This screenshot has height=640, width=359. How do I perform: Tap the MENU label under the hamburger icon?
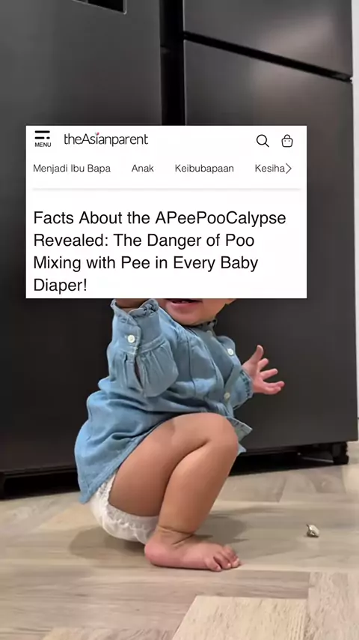[x=43, y=145]
